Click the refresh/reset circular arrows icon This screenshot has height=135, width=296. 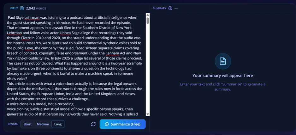[x=93, y=124]
